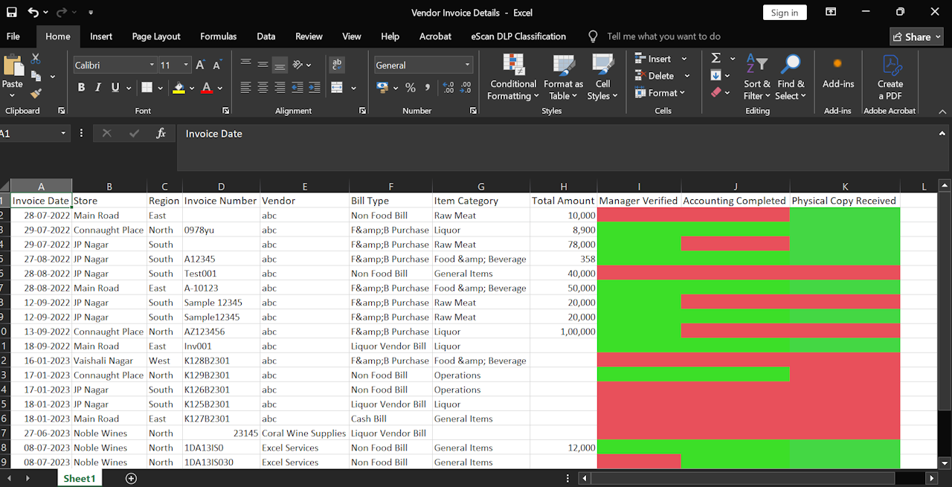952x487 pixels.
Task: Apply the yellow fill color
Action: point(178,88)
